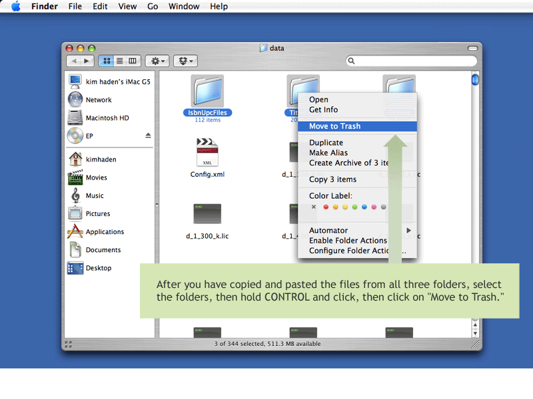Open the Action gear dropdown
Screen dimensions: 533x399
click(158, 61)
